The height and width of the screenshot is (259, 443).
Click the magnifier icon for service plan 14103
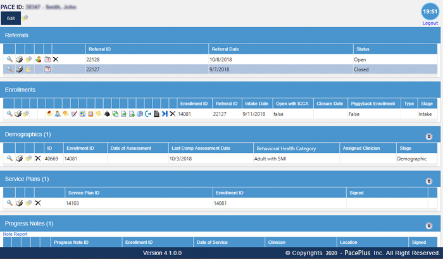[9, 203]
